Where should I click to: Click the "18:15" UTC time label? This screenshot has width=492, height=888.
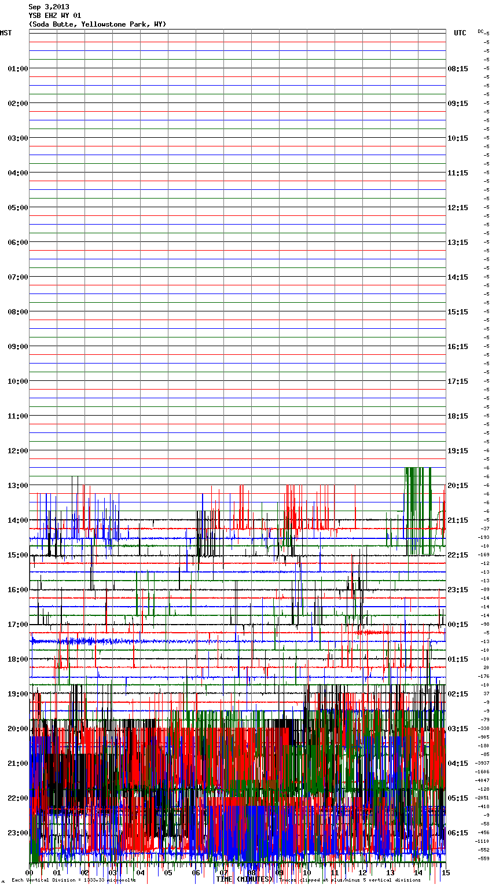point(458,416)
